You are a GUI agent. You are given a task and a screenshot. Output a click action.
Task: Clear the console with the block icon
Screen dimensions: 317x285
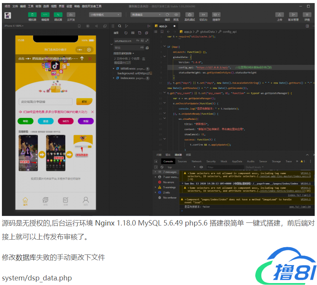(162, 167)
